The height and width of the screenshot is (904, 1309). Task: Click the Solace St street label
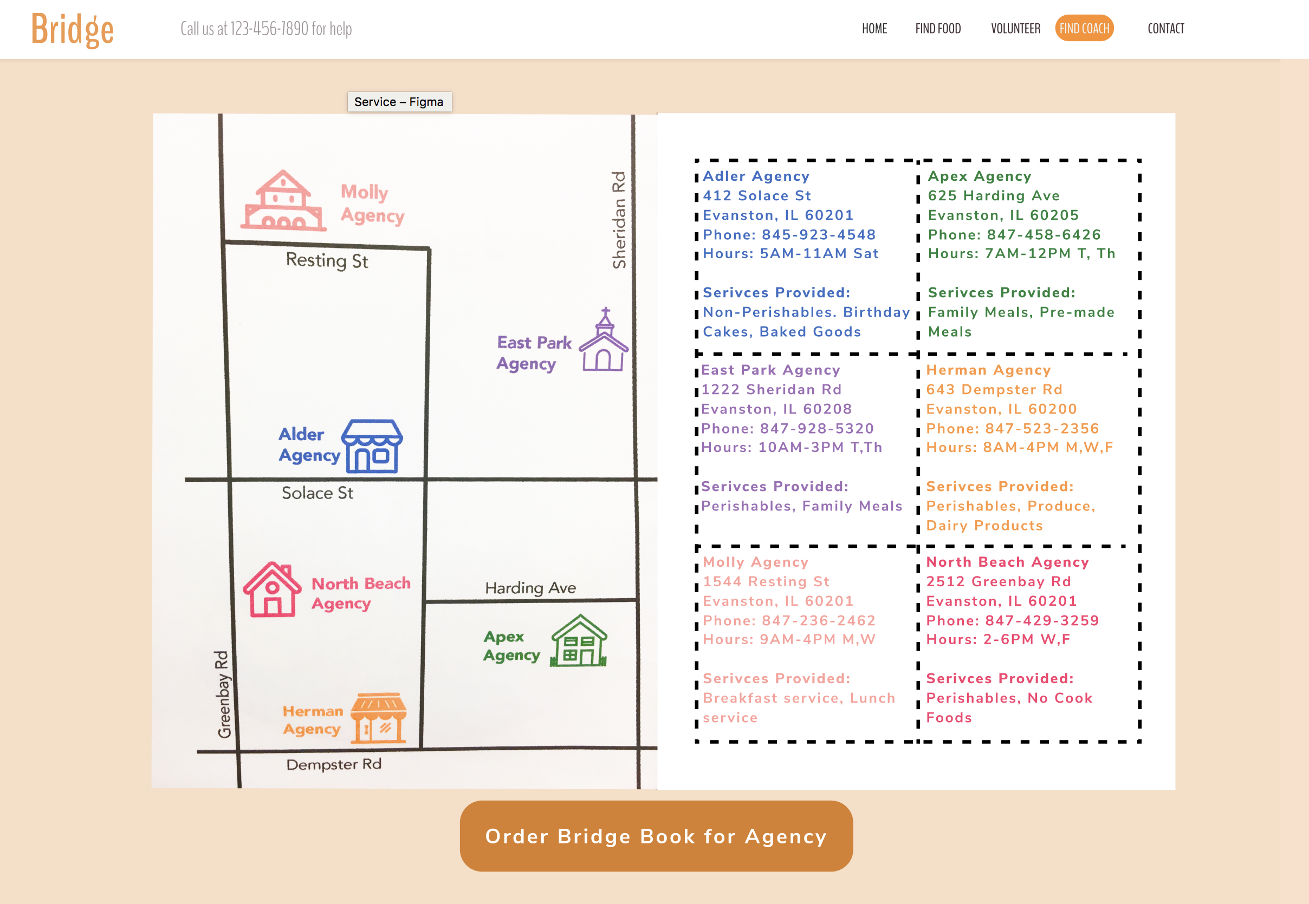click(317, 493)
